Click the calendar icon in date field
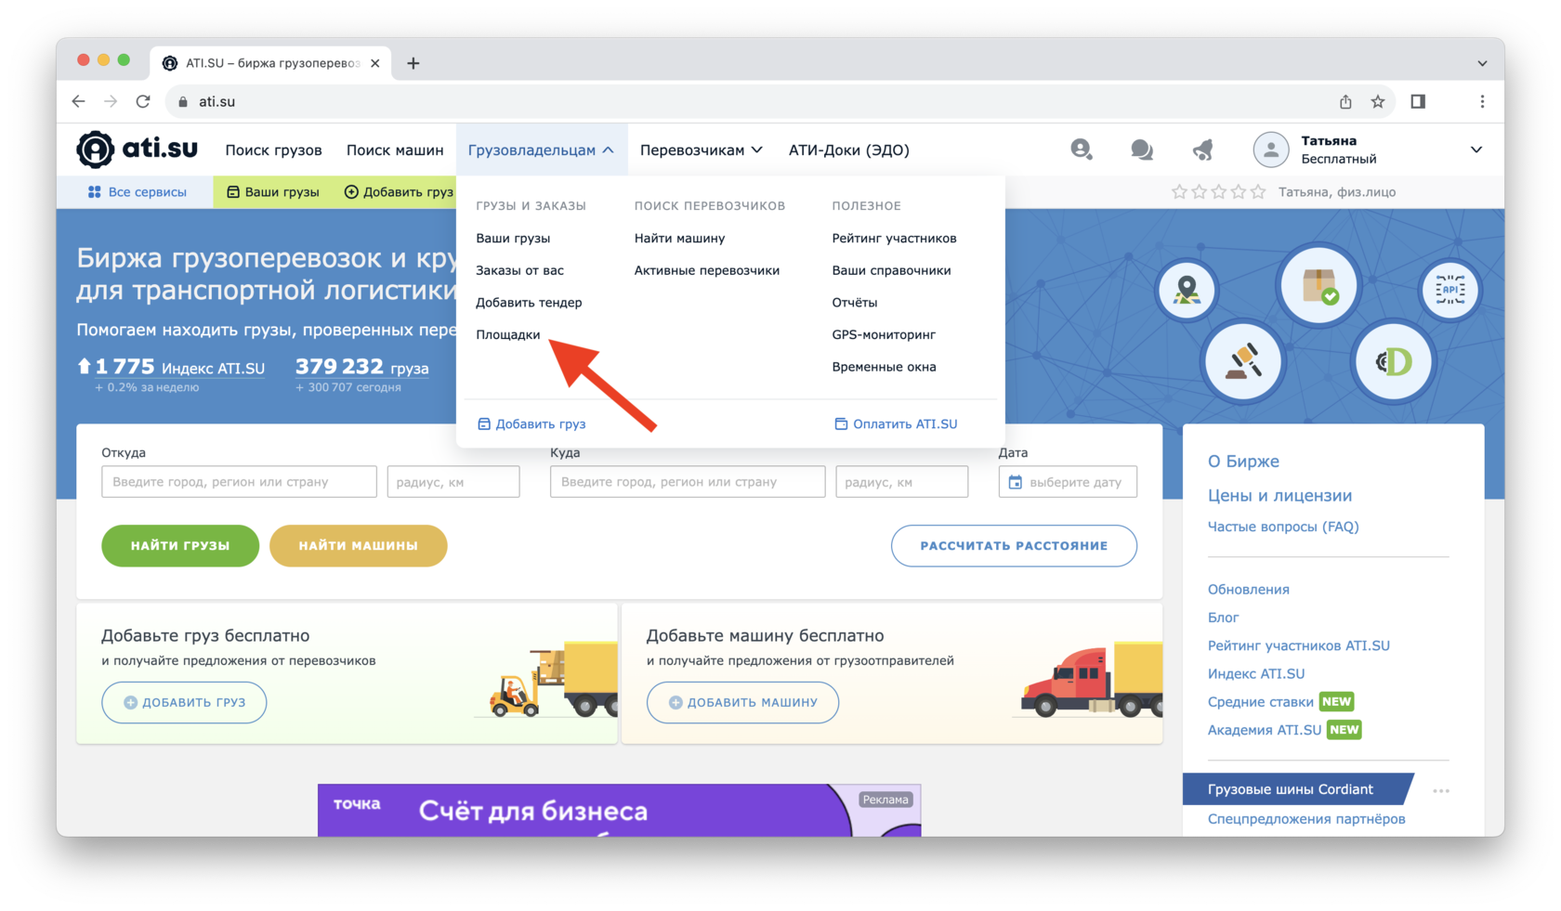This screenshot has height=911, width=1561. click(x=1016, y=482)
